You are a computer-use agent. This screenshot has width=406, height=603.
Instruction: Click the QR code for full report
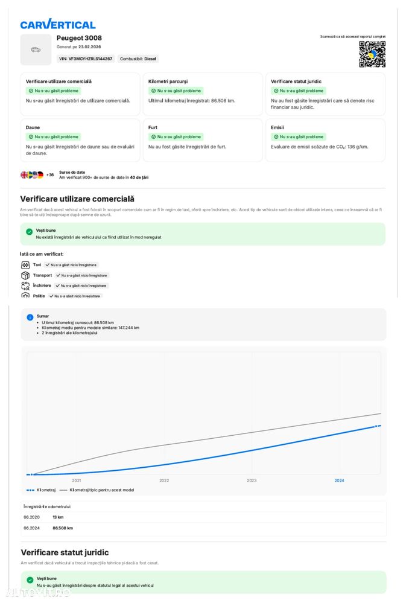point(372,54)
